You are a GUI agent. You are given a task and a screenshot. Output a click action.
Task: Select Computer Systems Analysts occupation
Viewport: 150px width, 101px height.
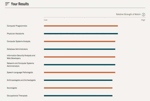coord(18,41)
